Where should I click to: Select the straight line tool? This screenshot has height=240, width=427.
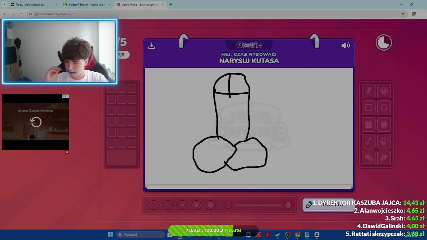pos(369,141)
